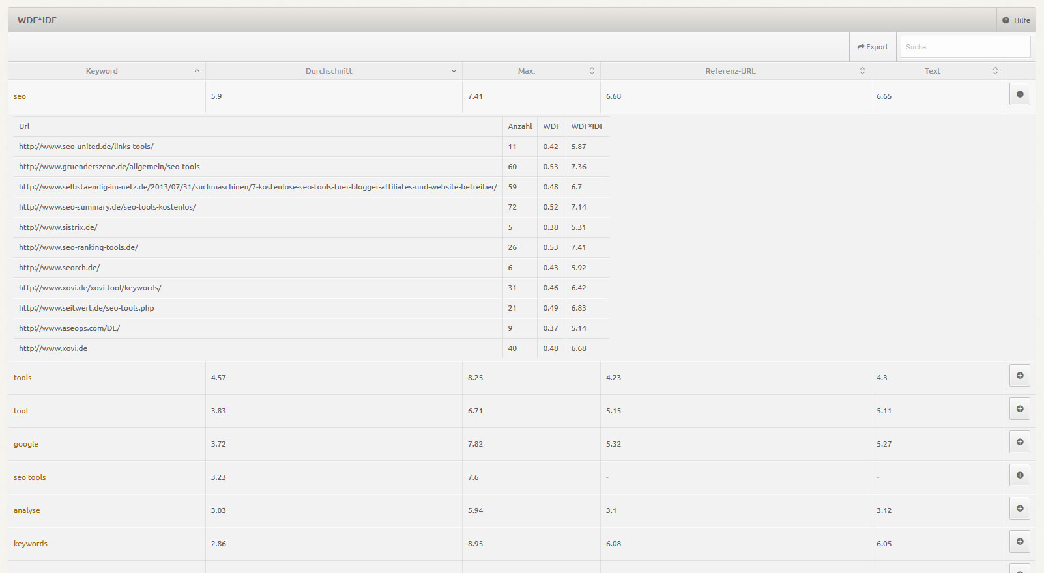Screen dimensions: 1044x573
Task: Collapse the expanded 'seo' keyword row
Action: [x=1019, y=94]
